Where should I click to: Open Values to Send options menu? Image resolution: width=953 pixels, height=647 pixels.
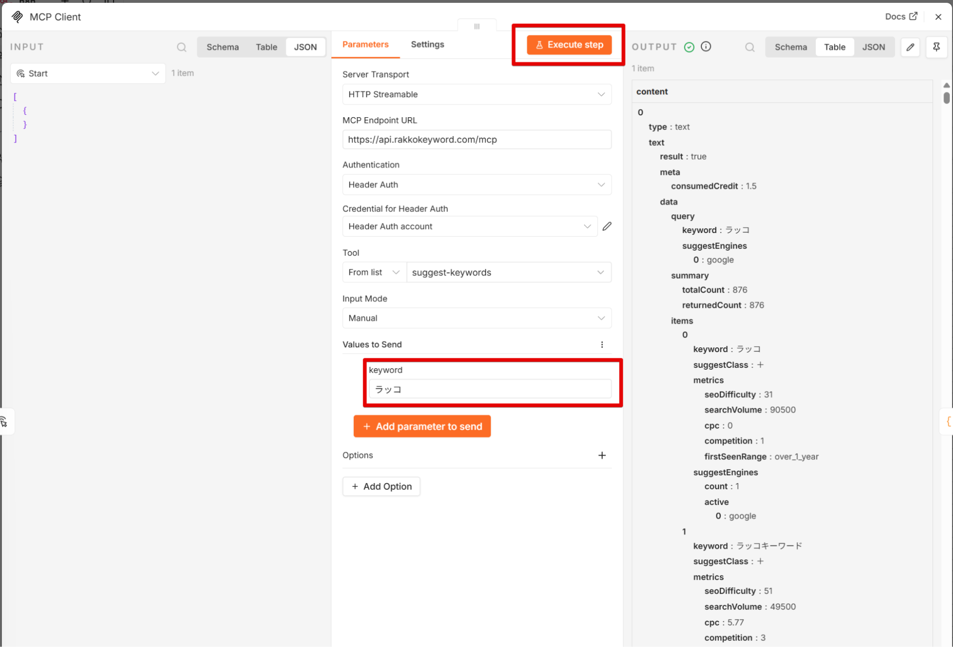click(x=602, y=344)
